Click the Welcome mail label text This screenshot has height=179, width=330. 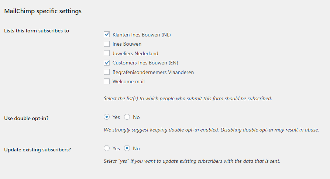coord(128,81)
